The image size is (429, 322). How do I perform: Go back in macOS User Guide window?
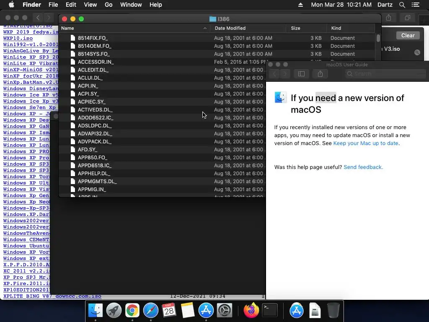274,74
